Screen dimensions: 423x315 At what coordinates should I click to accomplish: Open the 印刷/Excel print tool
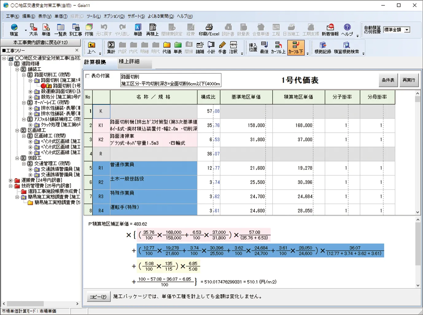click(209, 30)
